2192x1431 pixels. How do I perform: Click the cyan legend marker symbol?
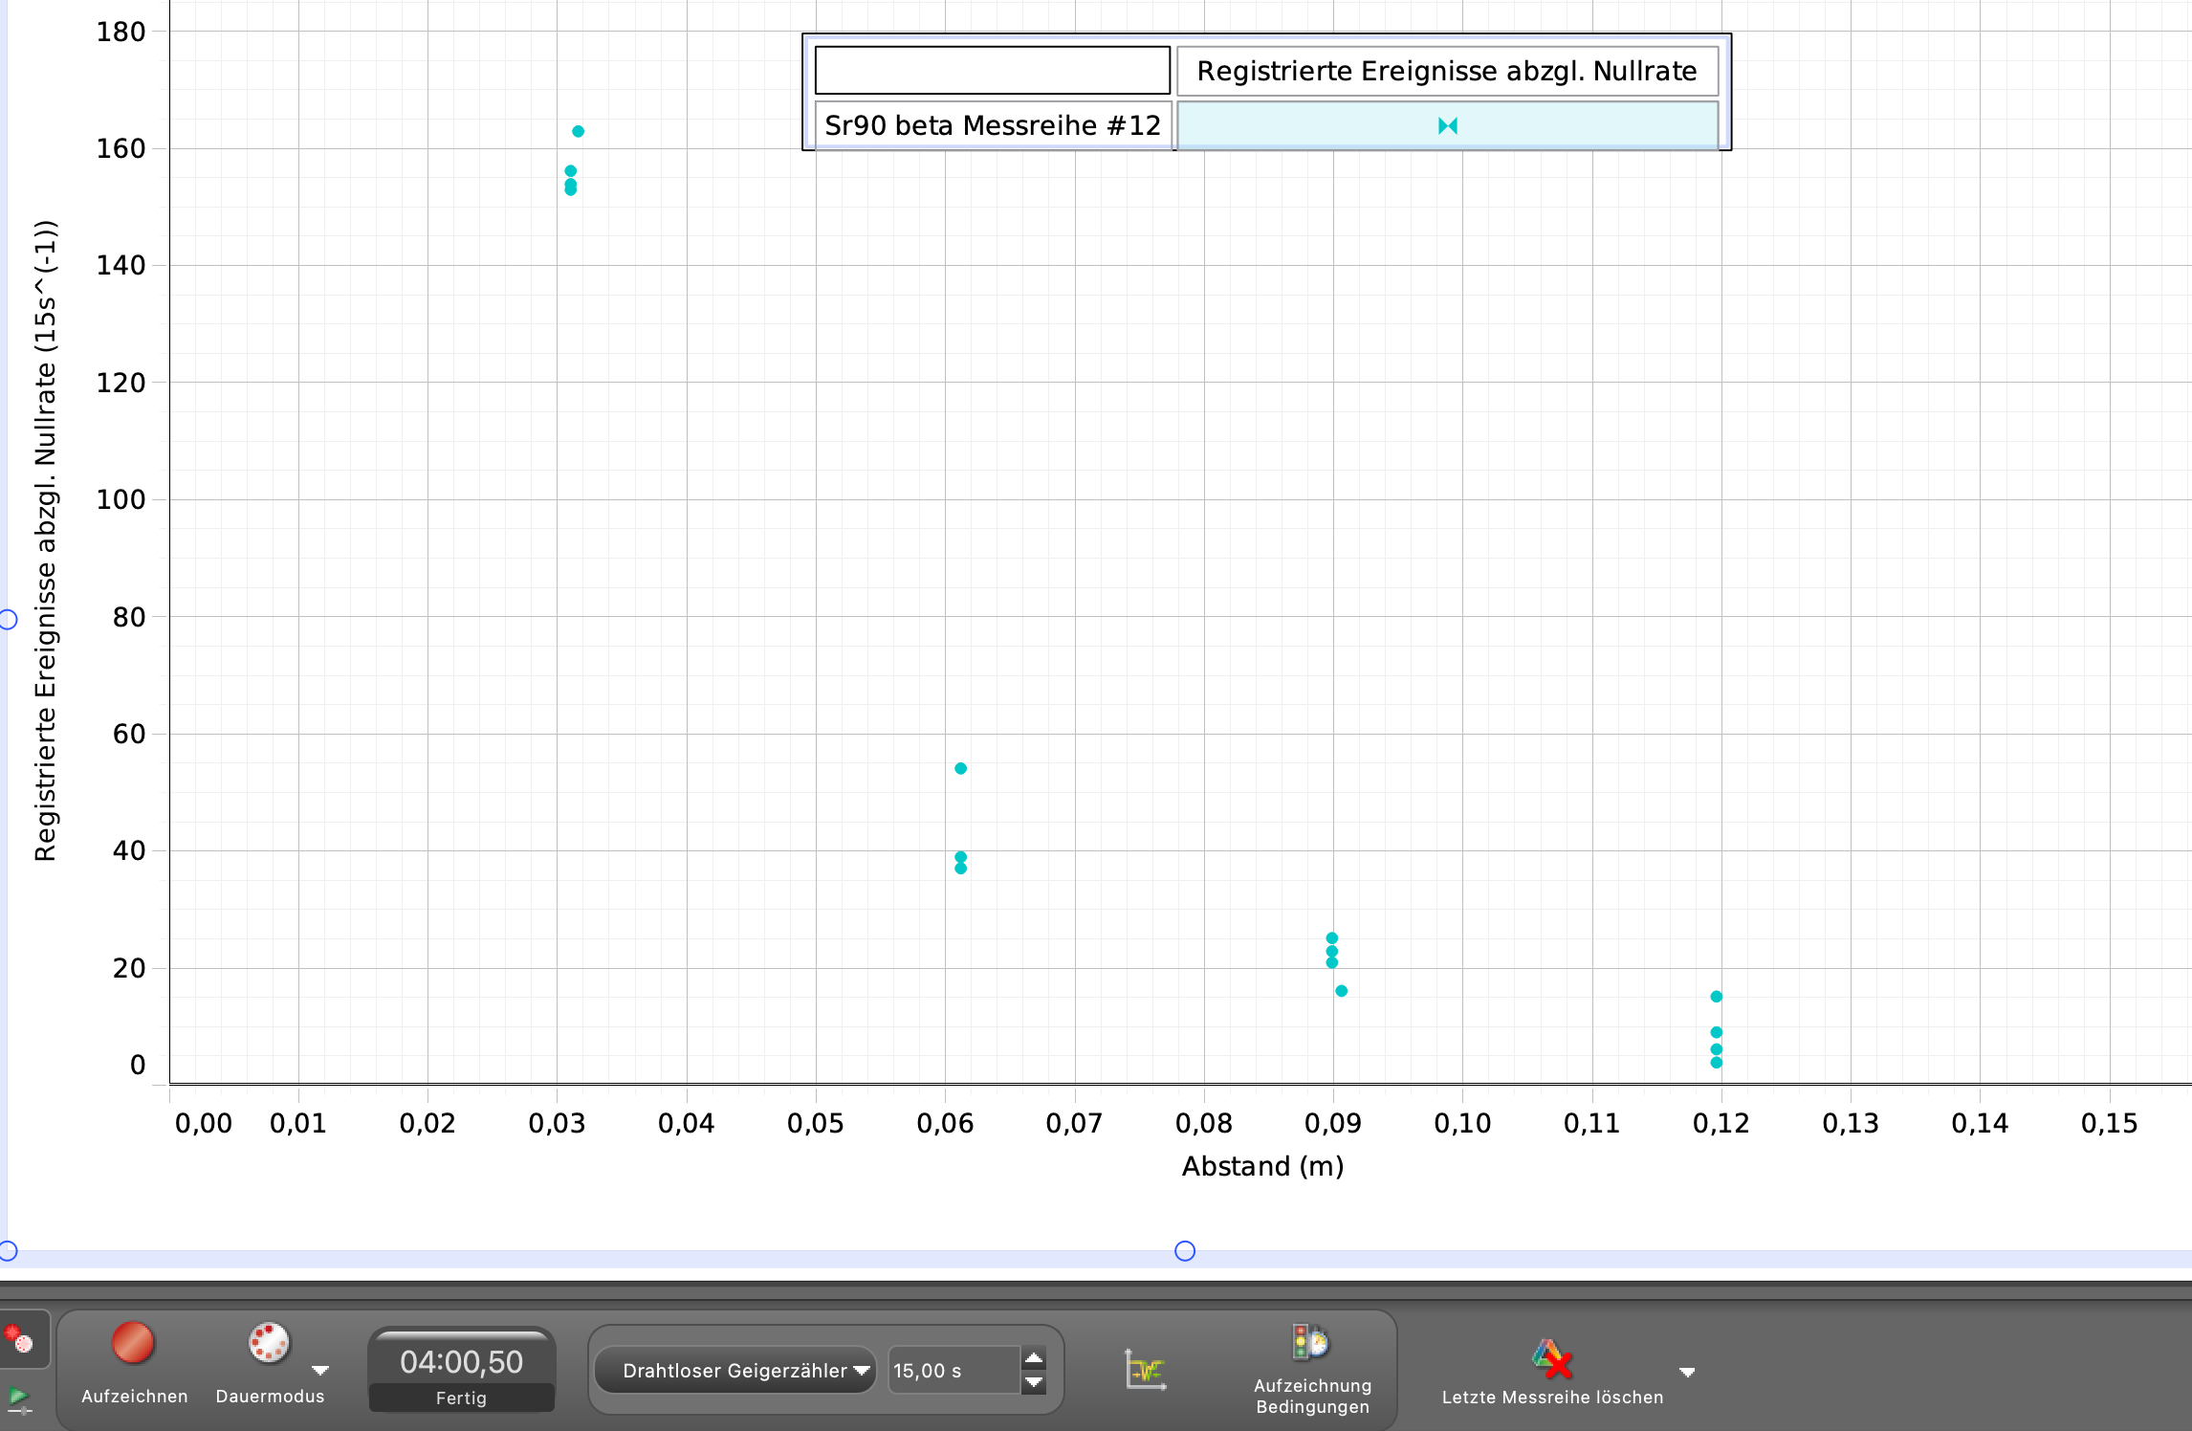1447,126
